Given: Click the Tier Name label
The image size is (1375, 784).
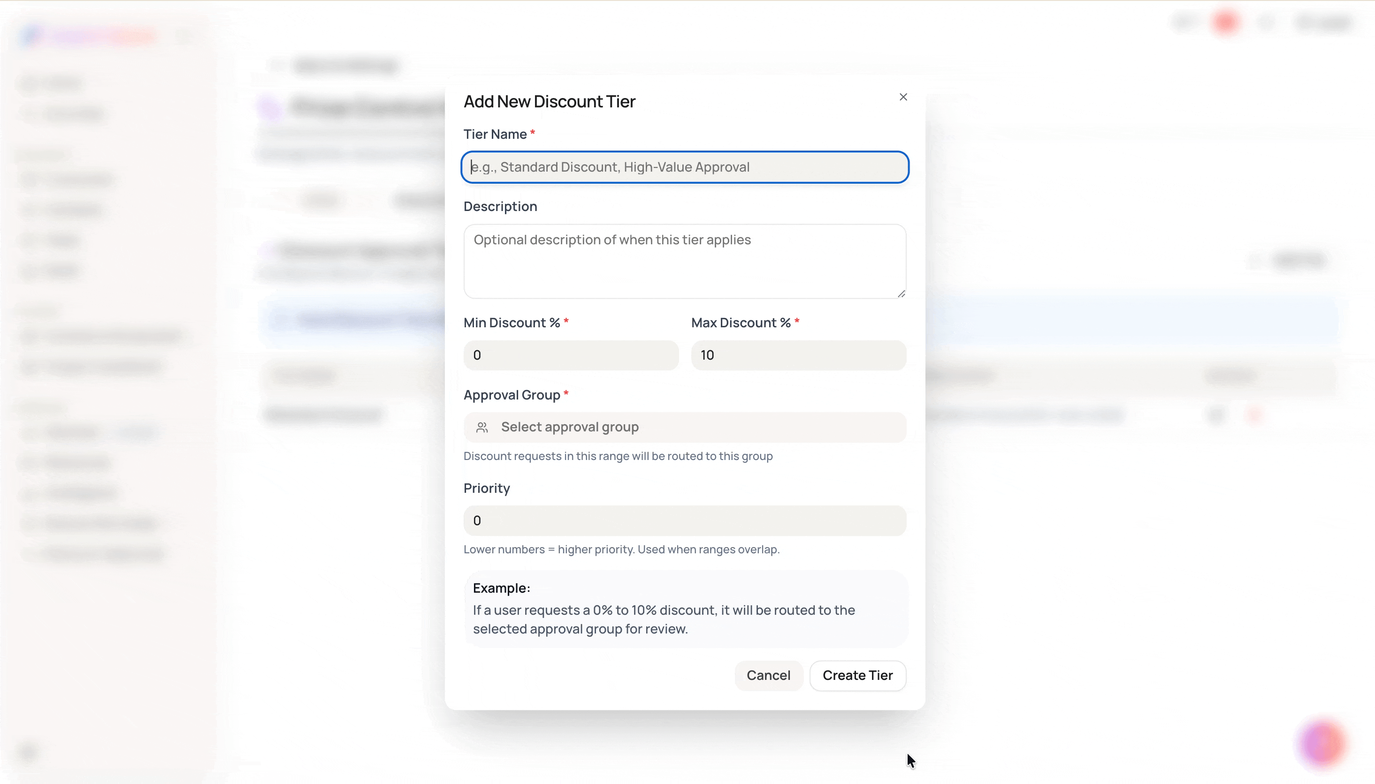Looking at the screenshot, I should click(x=495, y=134).
